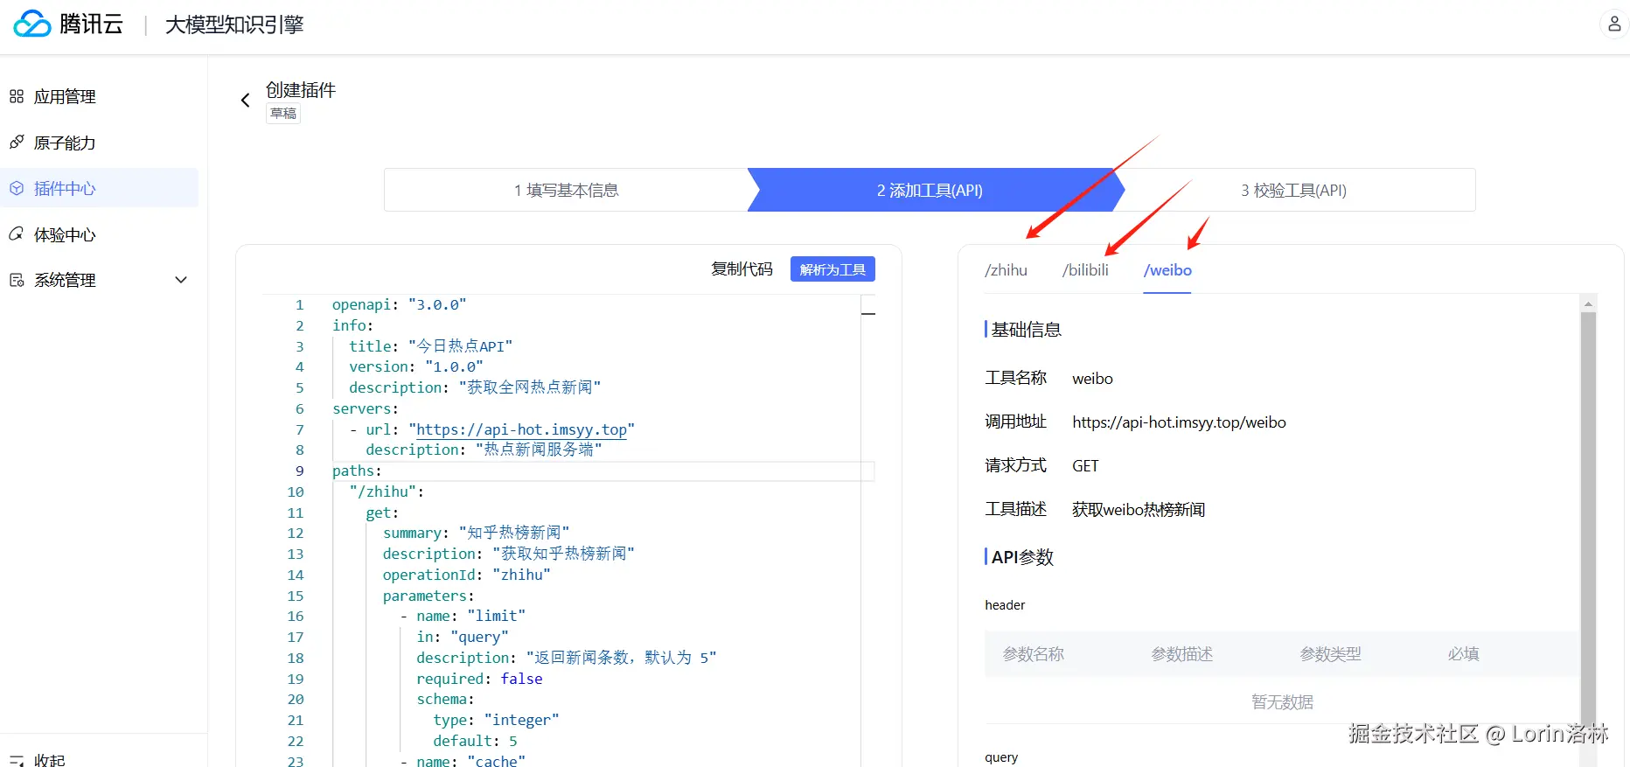Click the line operationId: "zhihu"
Screen dimensions: 1630x767
[x=467, y=575]
